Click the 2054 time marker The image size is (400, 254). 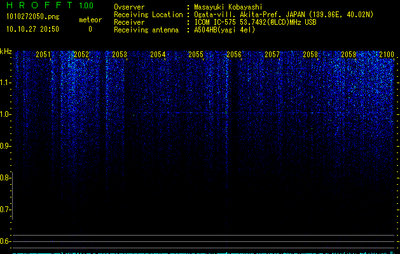pyautogui.click(x=158, y=55)
